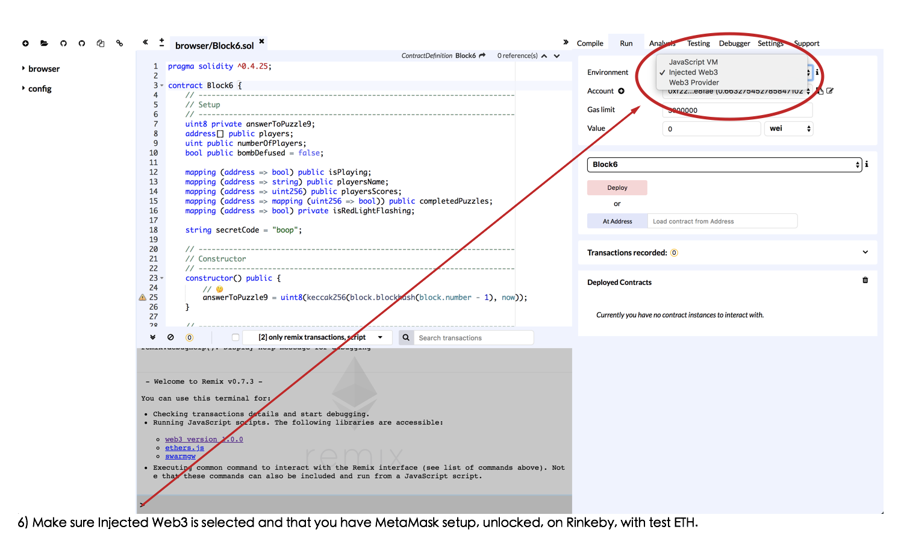Toggle the terminal with the double-down arrow
901x547 pixels.
(153, 337)
